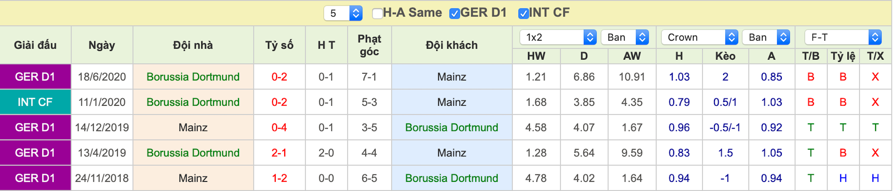Open the Ban dropdown beside Crown
This screenshot has height=191, width=894.
766,37
